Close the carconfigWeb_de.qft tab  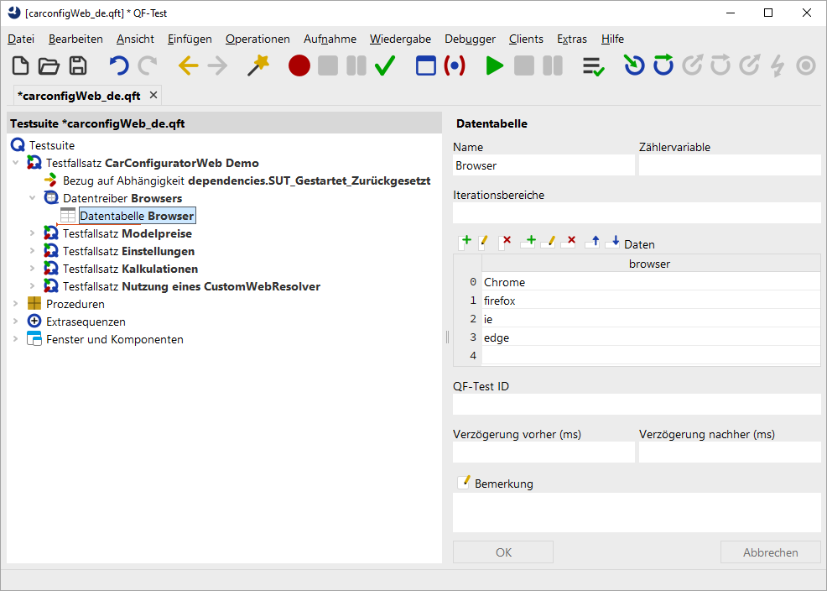153,95
